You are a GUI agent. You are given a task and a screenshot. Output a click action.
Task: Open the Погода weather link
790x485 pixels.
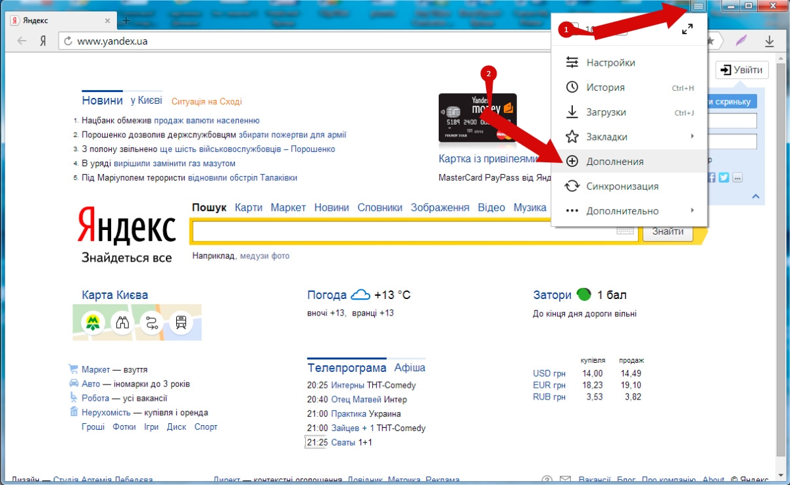pyautogui.click(x=327, y=295)
